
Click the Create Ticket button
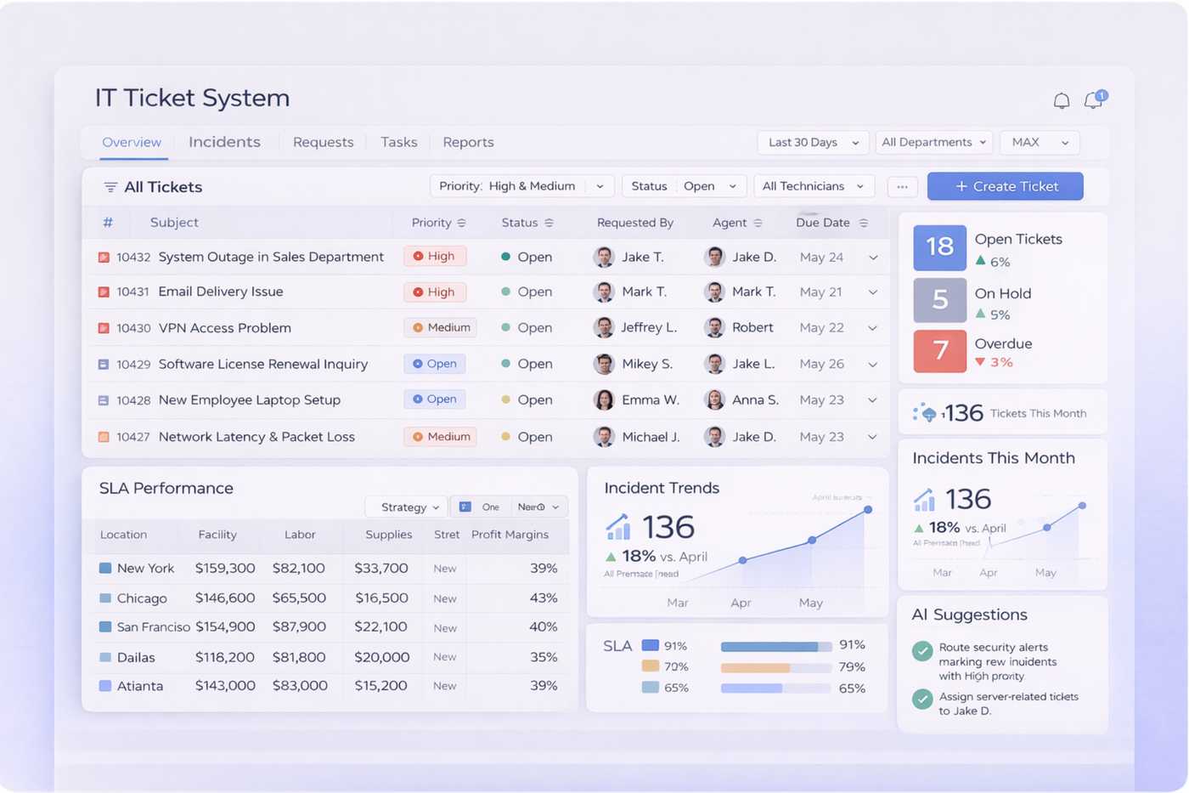(x=1005, y=186)
